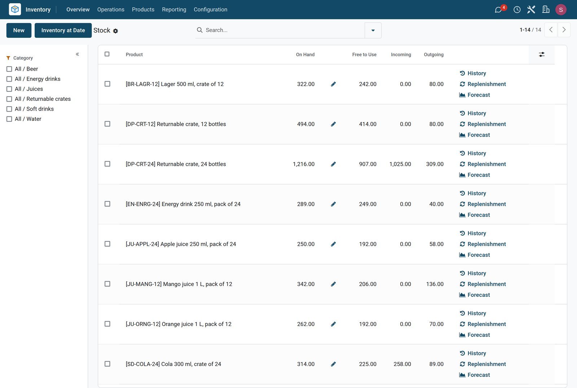Image resolution: width=577 pixels, height=388 pixels.
Task: Go to next page of records
Action: [x=564, y=30]
